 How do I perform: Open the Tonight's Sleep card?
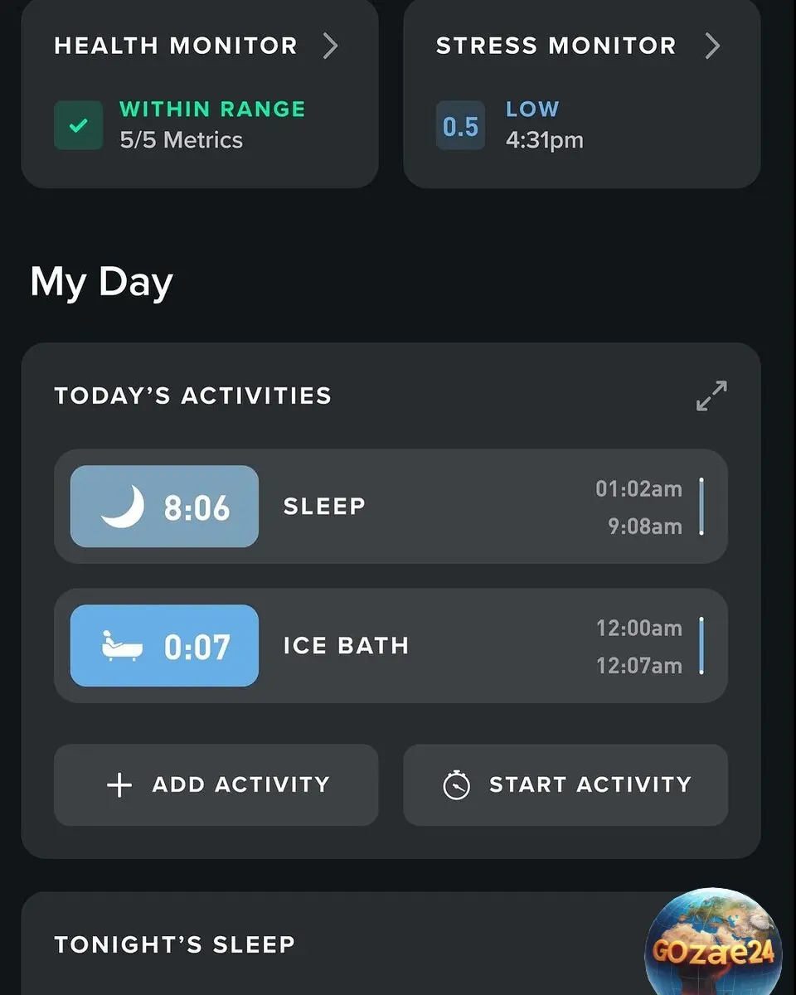pyautogui.click(x=391, y=944)
